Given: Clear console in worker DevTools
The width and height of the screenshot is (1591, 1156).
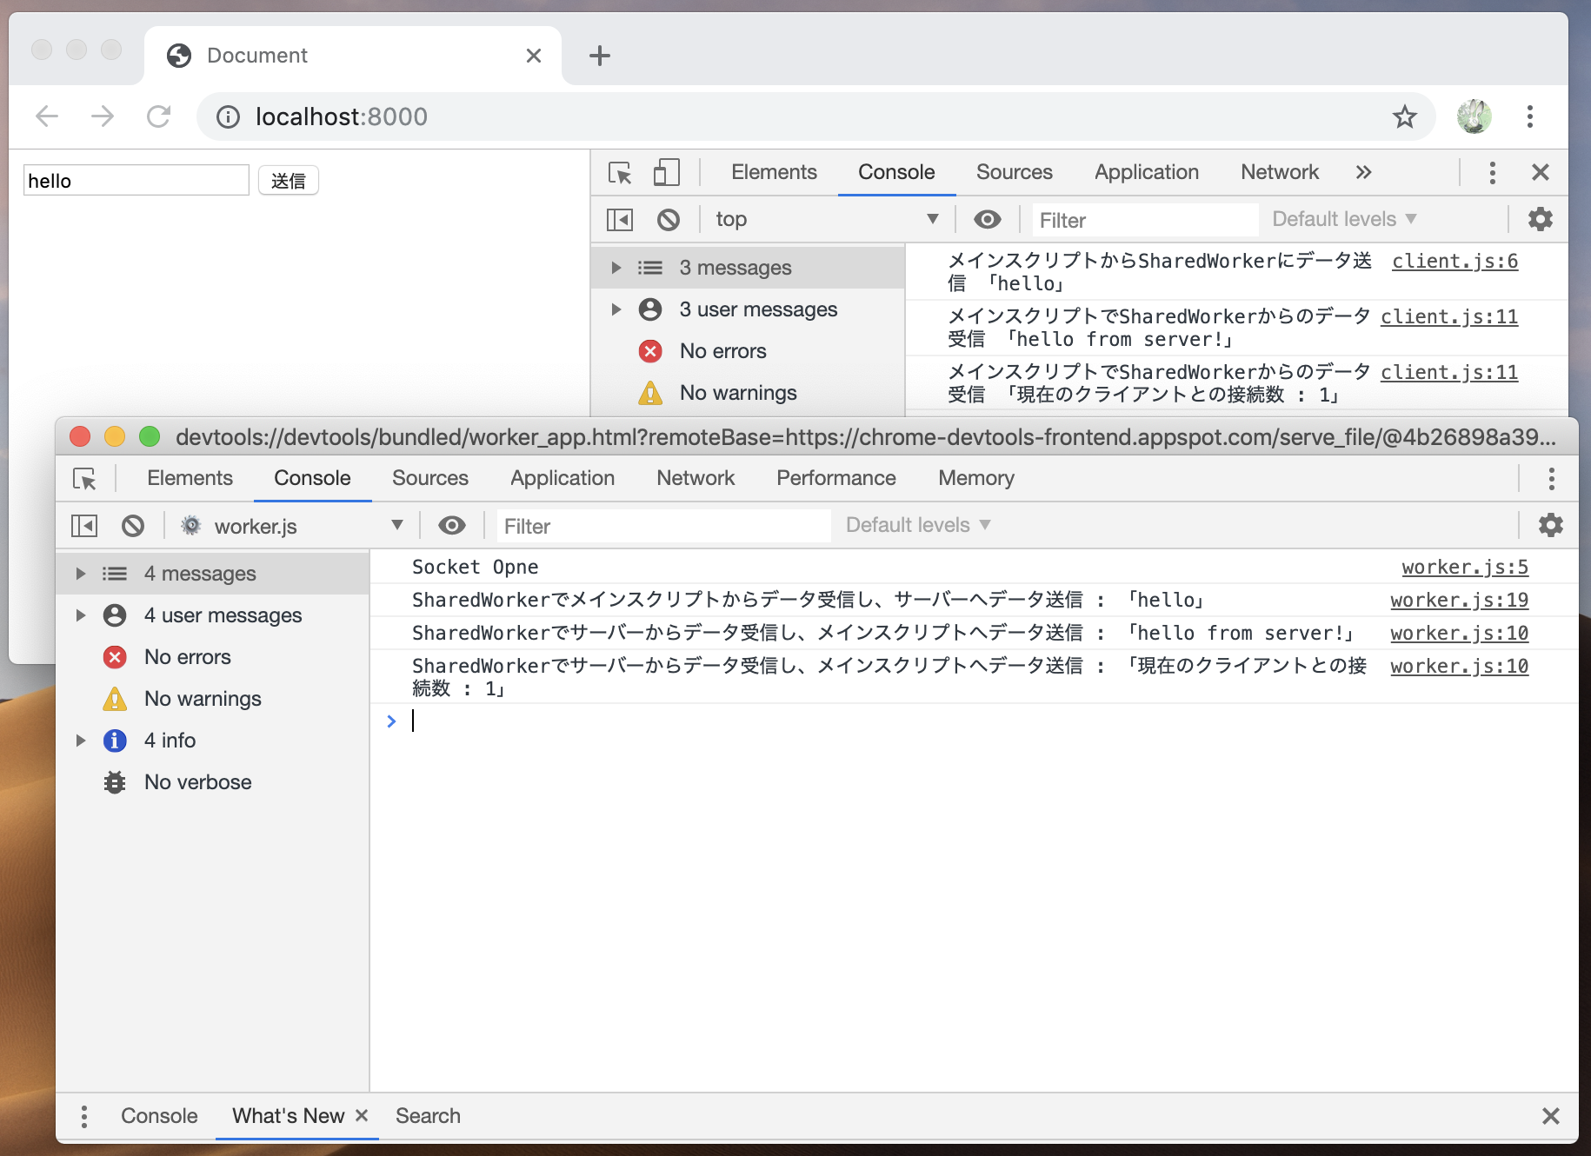Looking at the screenshot, I should pos(133,526).
